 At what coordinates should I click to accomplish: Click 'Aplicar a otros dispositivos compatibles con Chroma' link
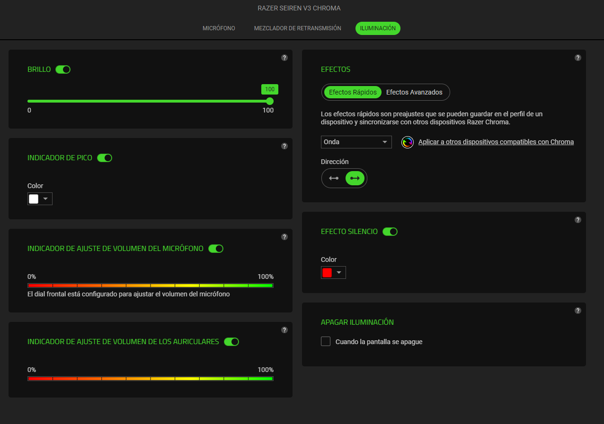click(x=496, y=142)
